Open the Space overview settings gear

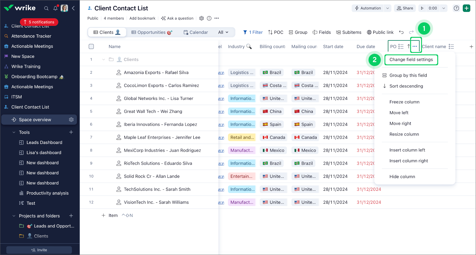[71, 119]
